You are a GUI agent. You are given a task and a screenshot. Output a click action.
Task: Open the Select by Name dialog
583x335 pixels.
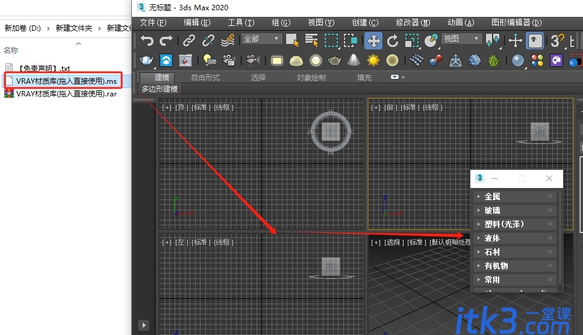click(311, 40)
